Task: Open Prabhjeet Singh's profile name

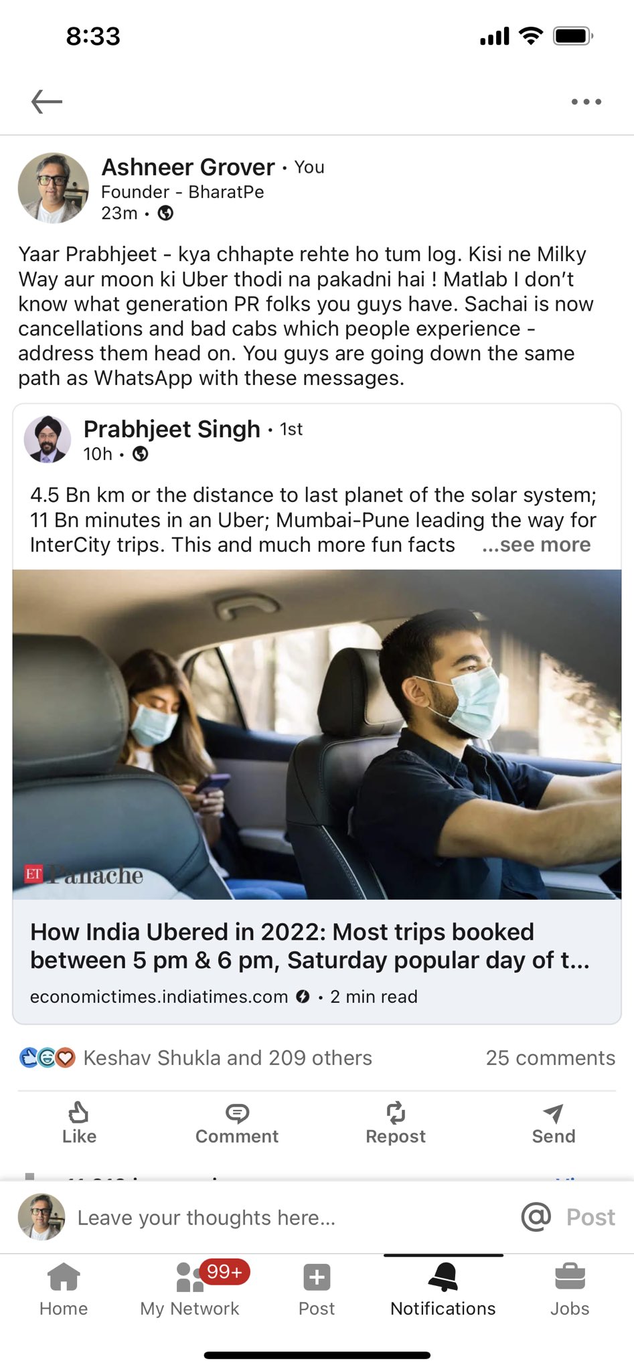Action: pos(171,429)
